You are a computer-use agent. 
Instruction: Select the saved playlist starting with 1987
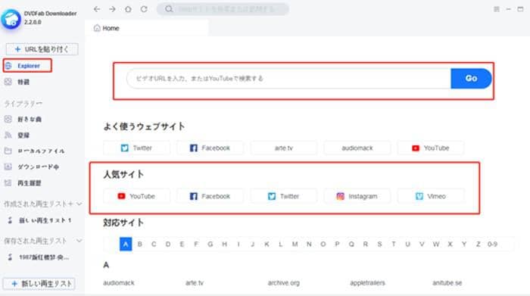point(38,257)
